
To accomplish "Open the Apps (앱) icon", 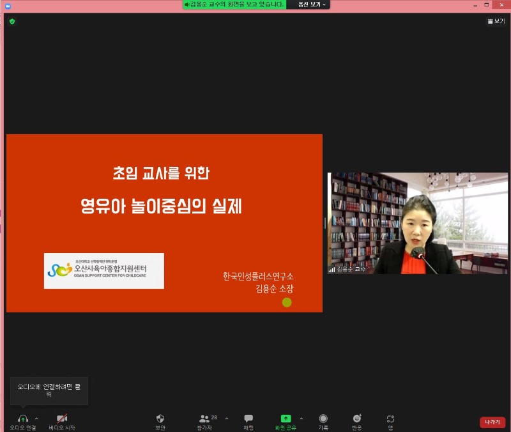I will point(390,419).
